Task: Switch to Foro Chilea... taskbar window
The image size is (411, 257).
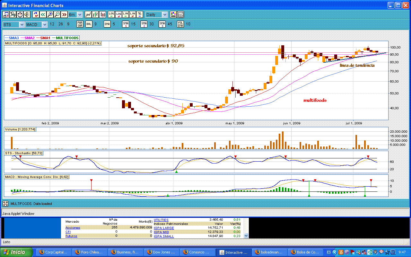Action: pyautogui.click(x=89, y=252)
